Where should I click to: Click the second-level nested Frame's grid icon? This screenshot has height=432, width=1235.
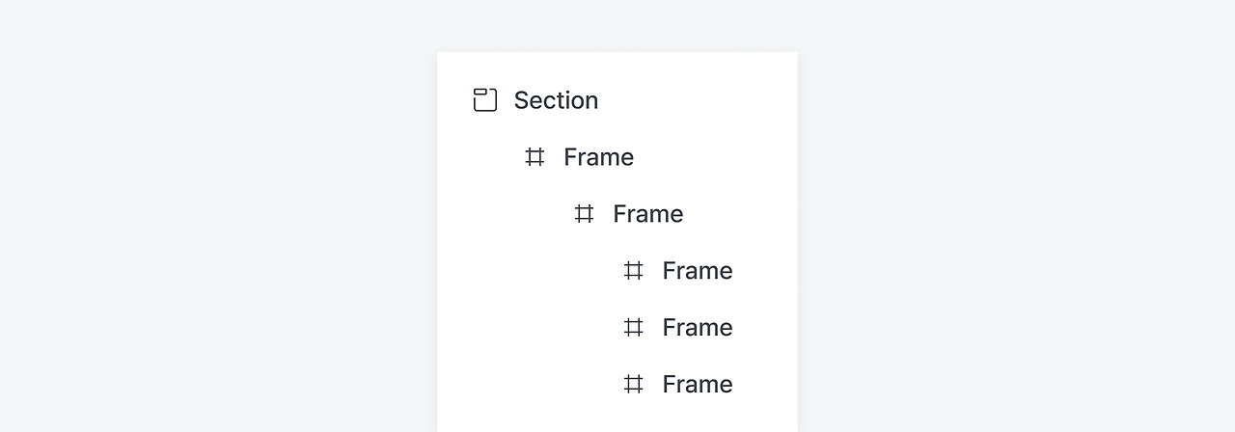pyautogui.click(x=584, y=214)
